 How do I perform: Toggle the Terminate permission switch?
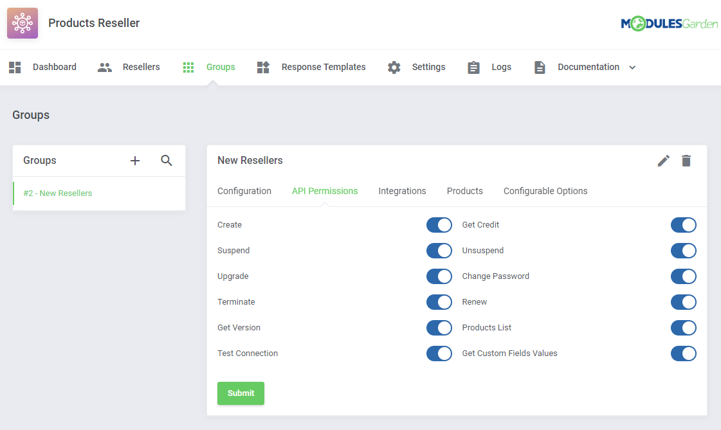click(x=439, y=302)
